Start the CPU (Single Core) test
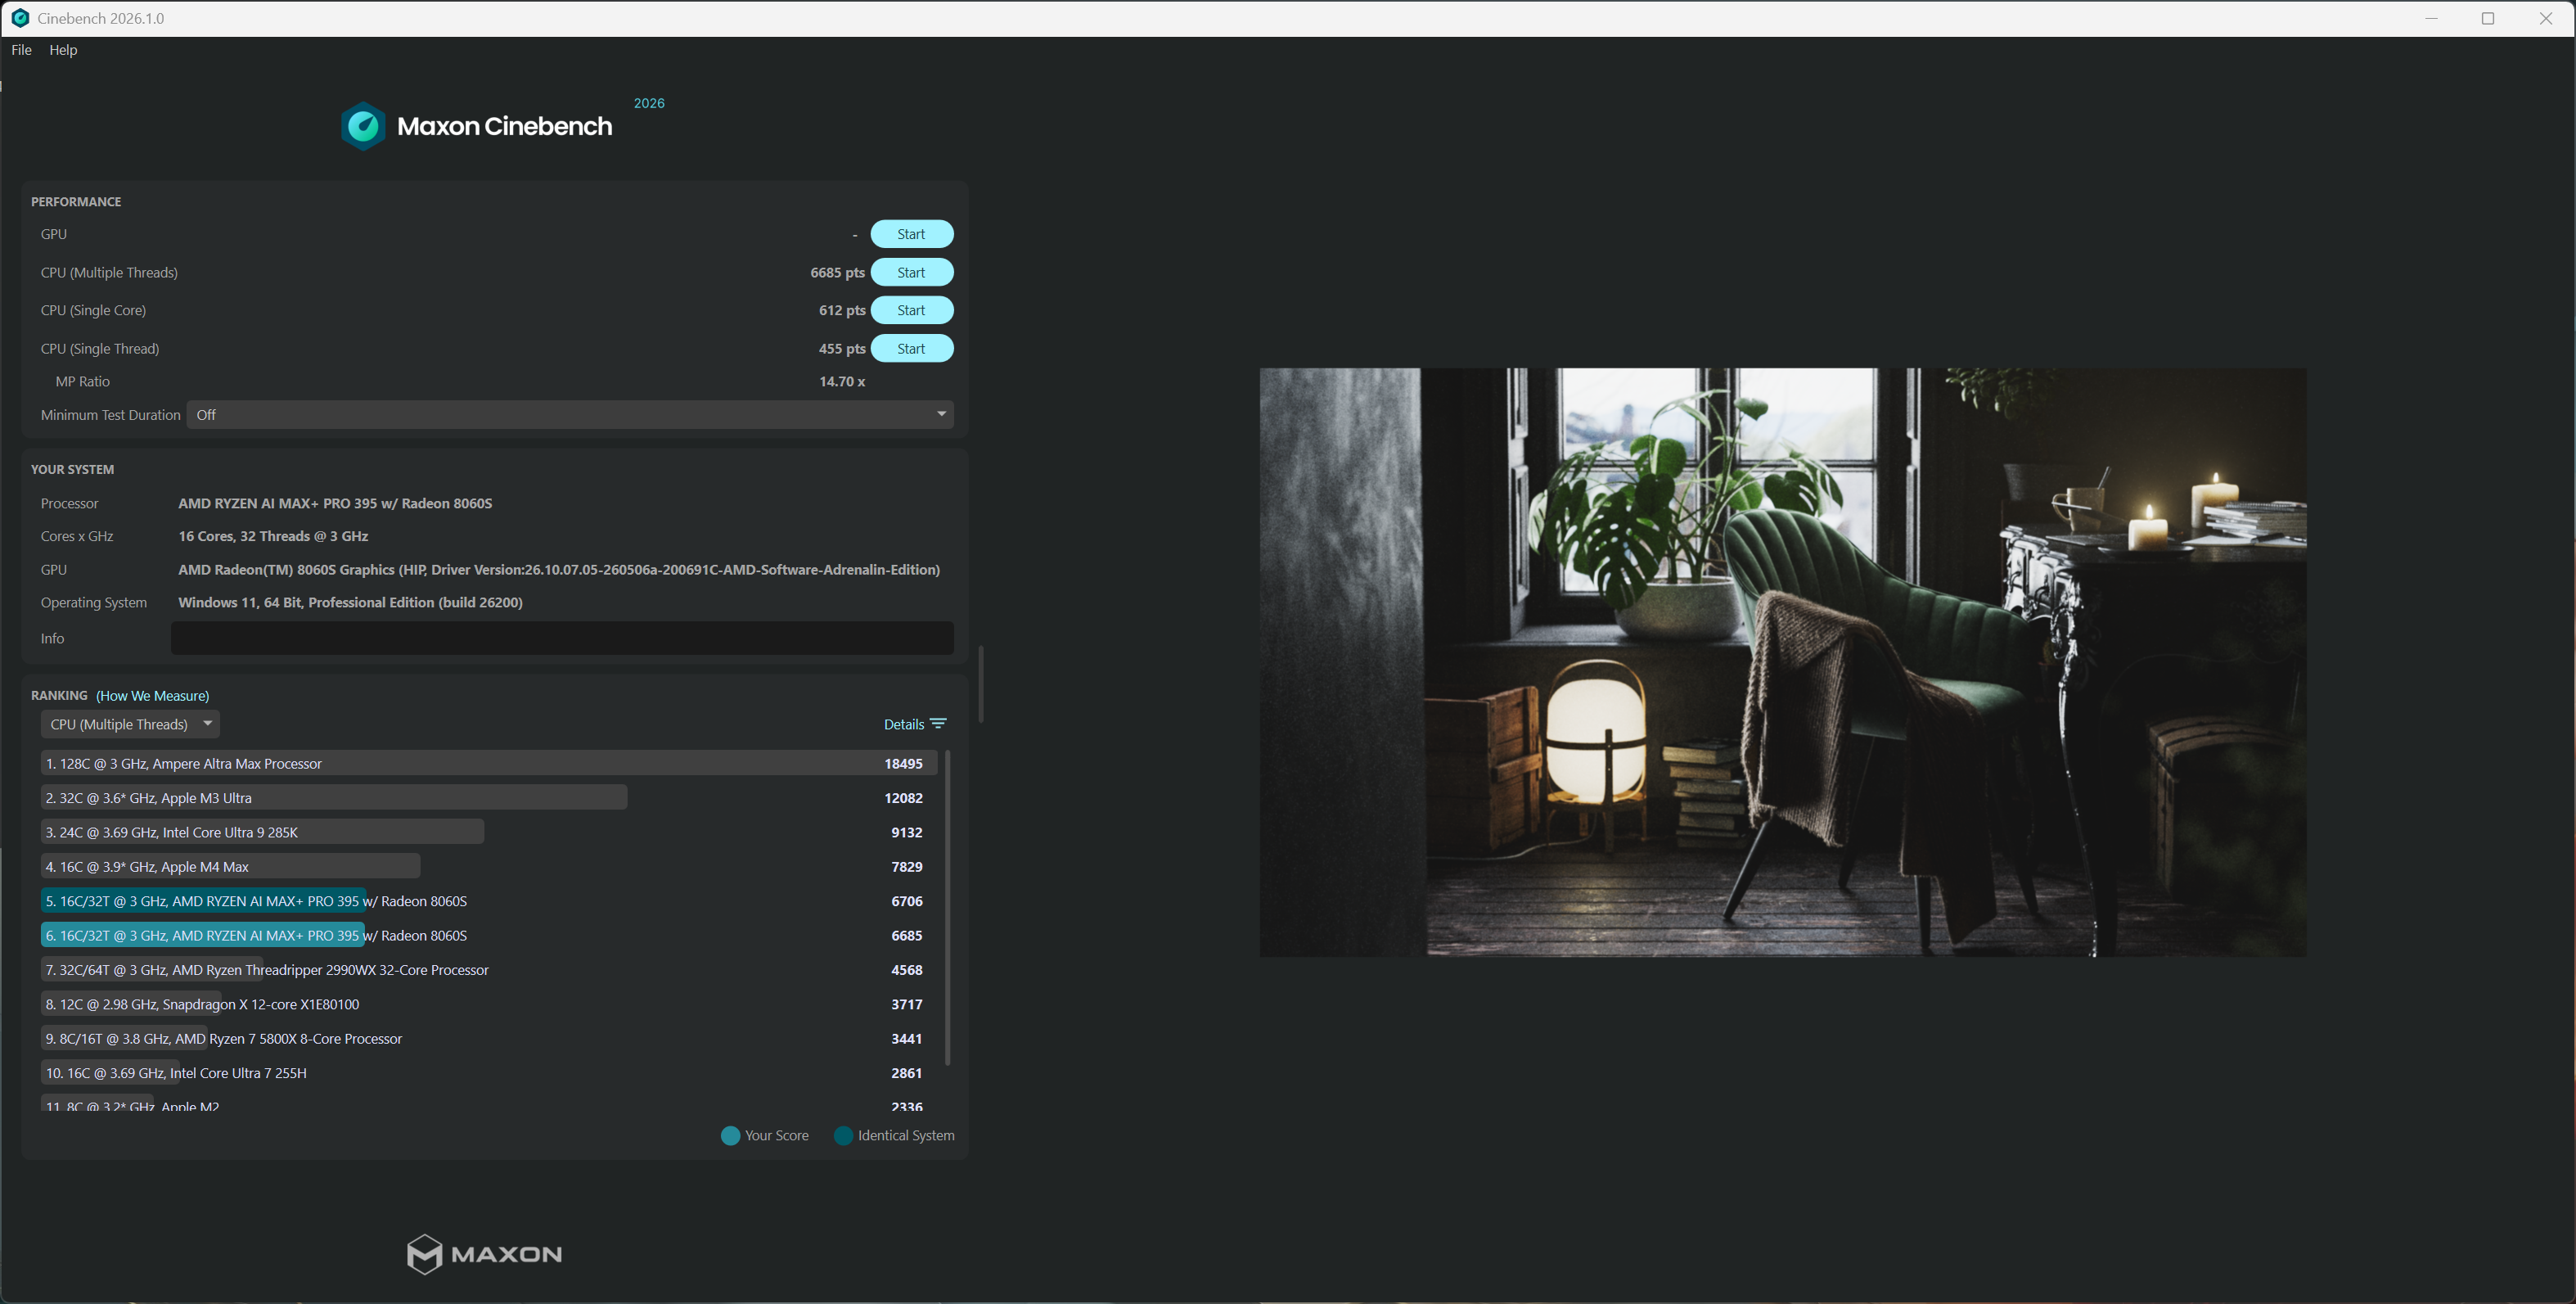This screenshot has width=2576, height=1304. tap(912, 310)
